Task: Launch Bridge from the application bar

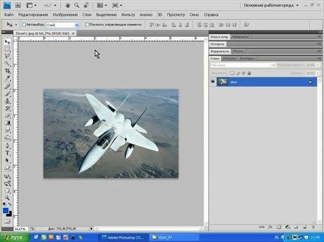Action: pos(18,5)
